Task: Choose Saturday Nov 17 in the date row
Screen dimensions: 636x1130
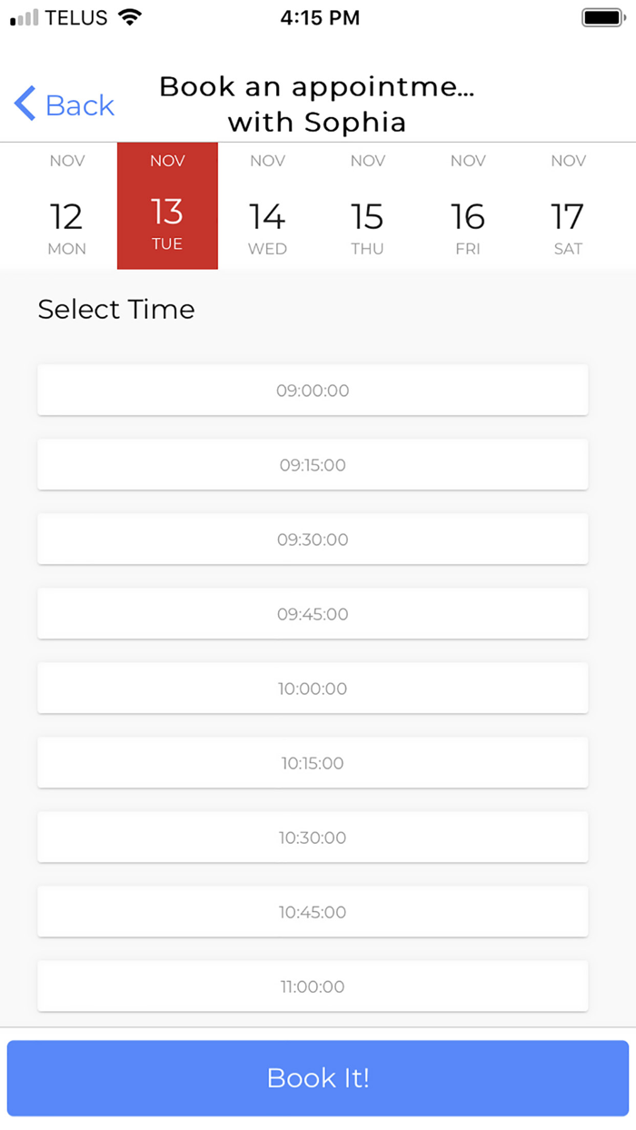Action: [x=568, y=206]
